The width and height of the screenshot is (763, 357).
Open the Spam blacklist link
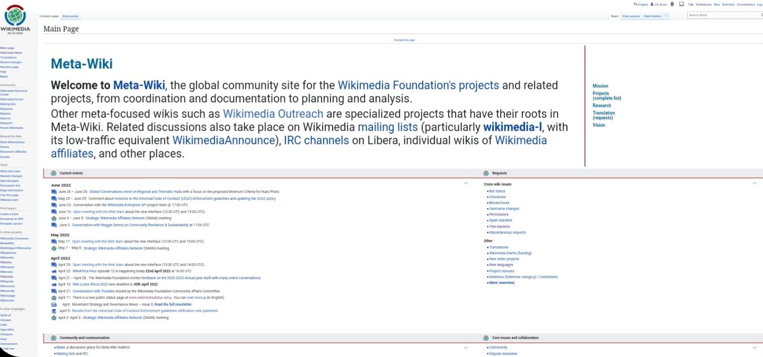point(501,220)
